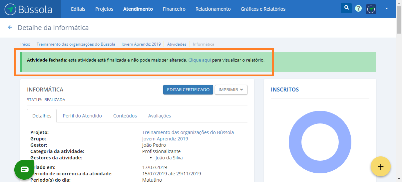Image resolution: width=402 pixels, height=182 pixels.
Task: Switch to the Conteúdos tab
Action: (125, 116)
